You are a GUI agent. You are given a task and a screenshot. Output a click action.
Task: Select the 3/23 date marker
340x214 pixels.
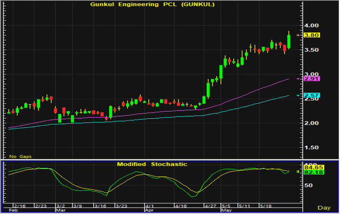point(121,206)
